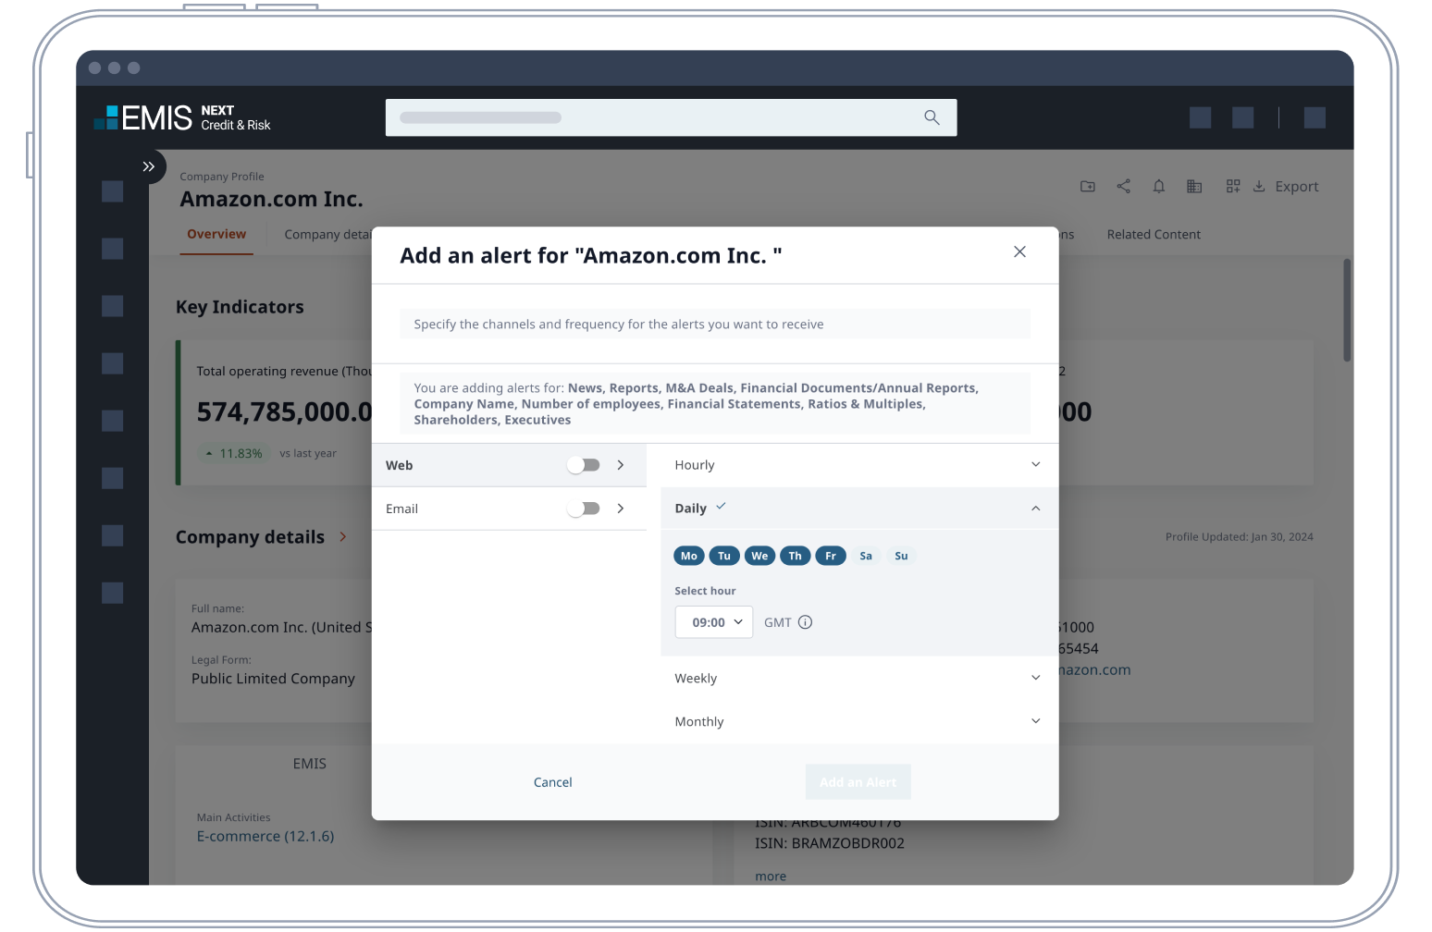
Task: Deselect Monday in the daily schedule
Action: click(x=689, y=556)
